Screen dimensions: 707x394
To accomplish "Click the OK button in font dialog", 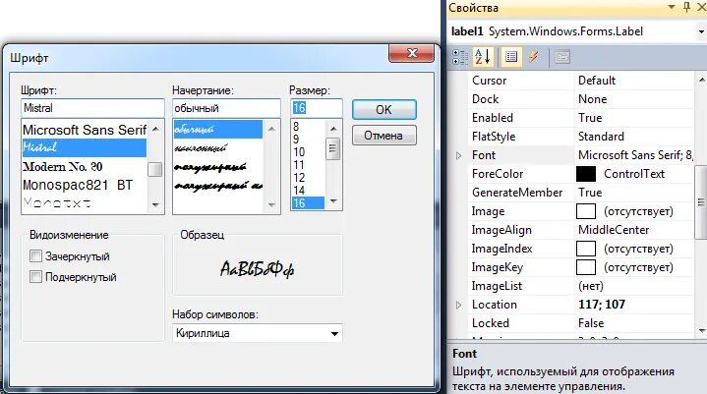I will pos(384,110).
